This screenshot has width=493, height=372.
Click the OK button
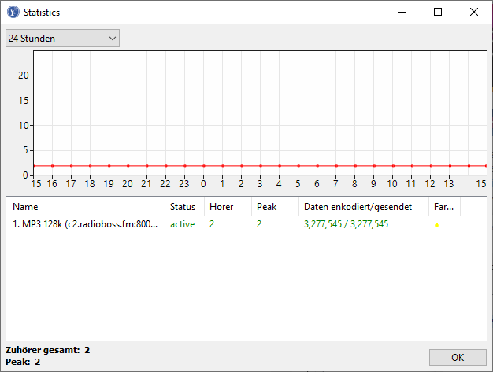458,357
